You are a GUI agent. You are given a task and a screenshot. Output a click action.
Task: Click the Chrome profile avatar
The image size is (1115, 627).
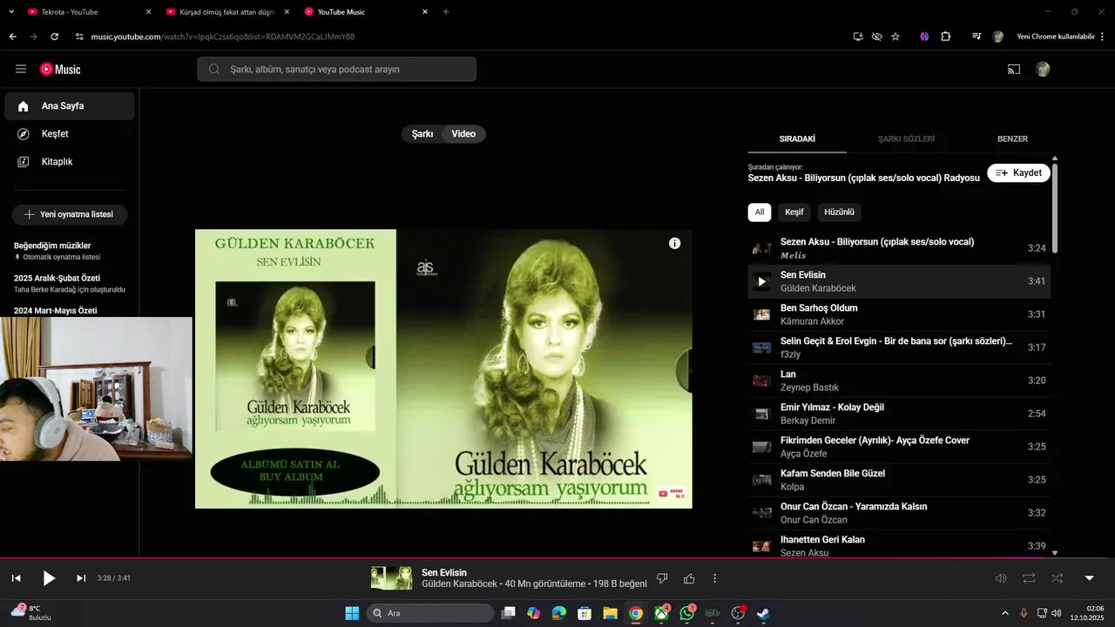998,37
